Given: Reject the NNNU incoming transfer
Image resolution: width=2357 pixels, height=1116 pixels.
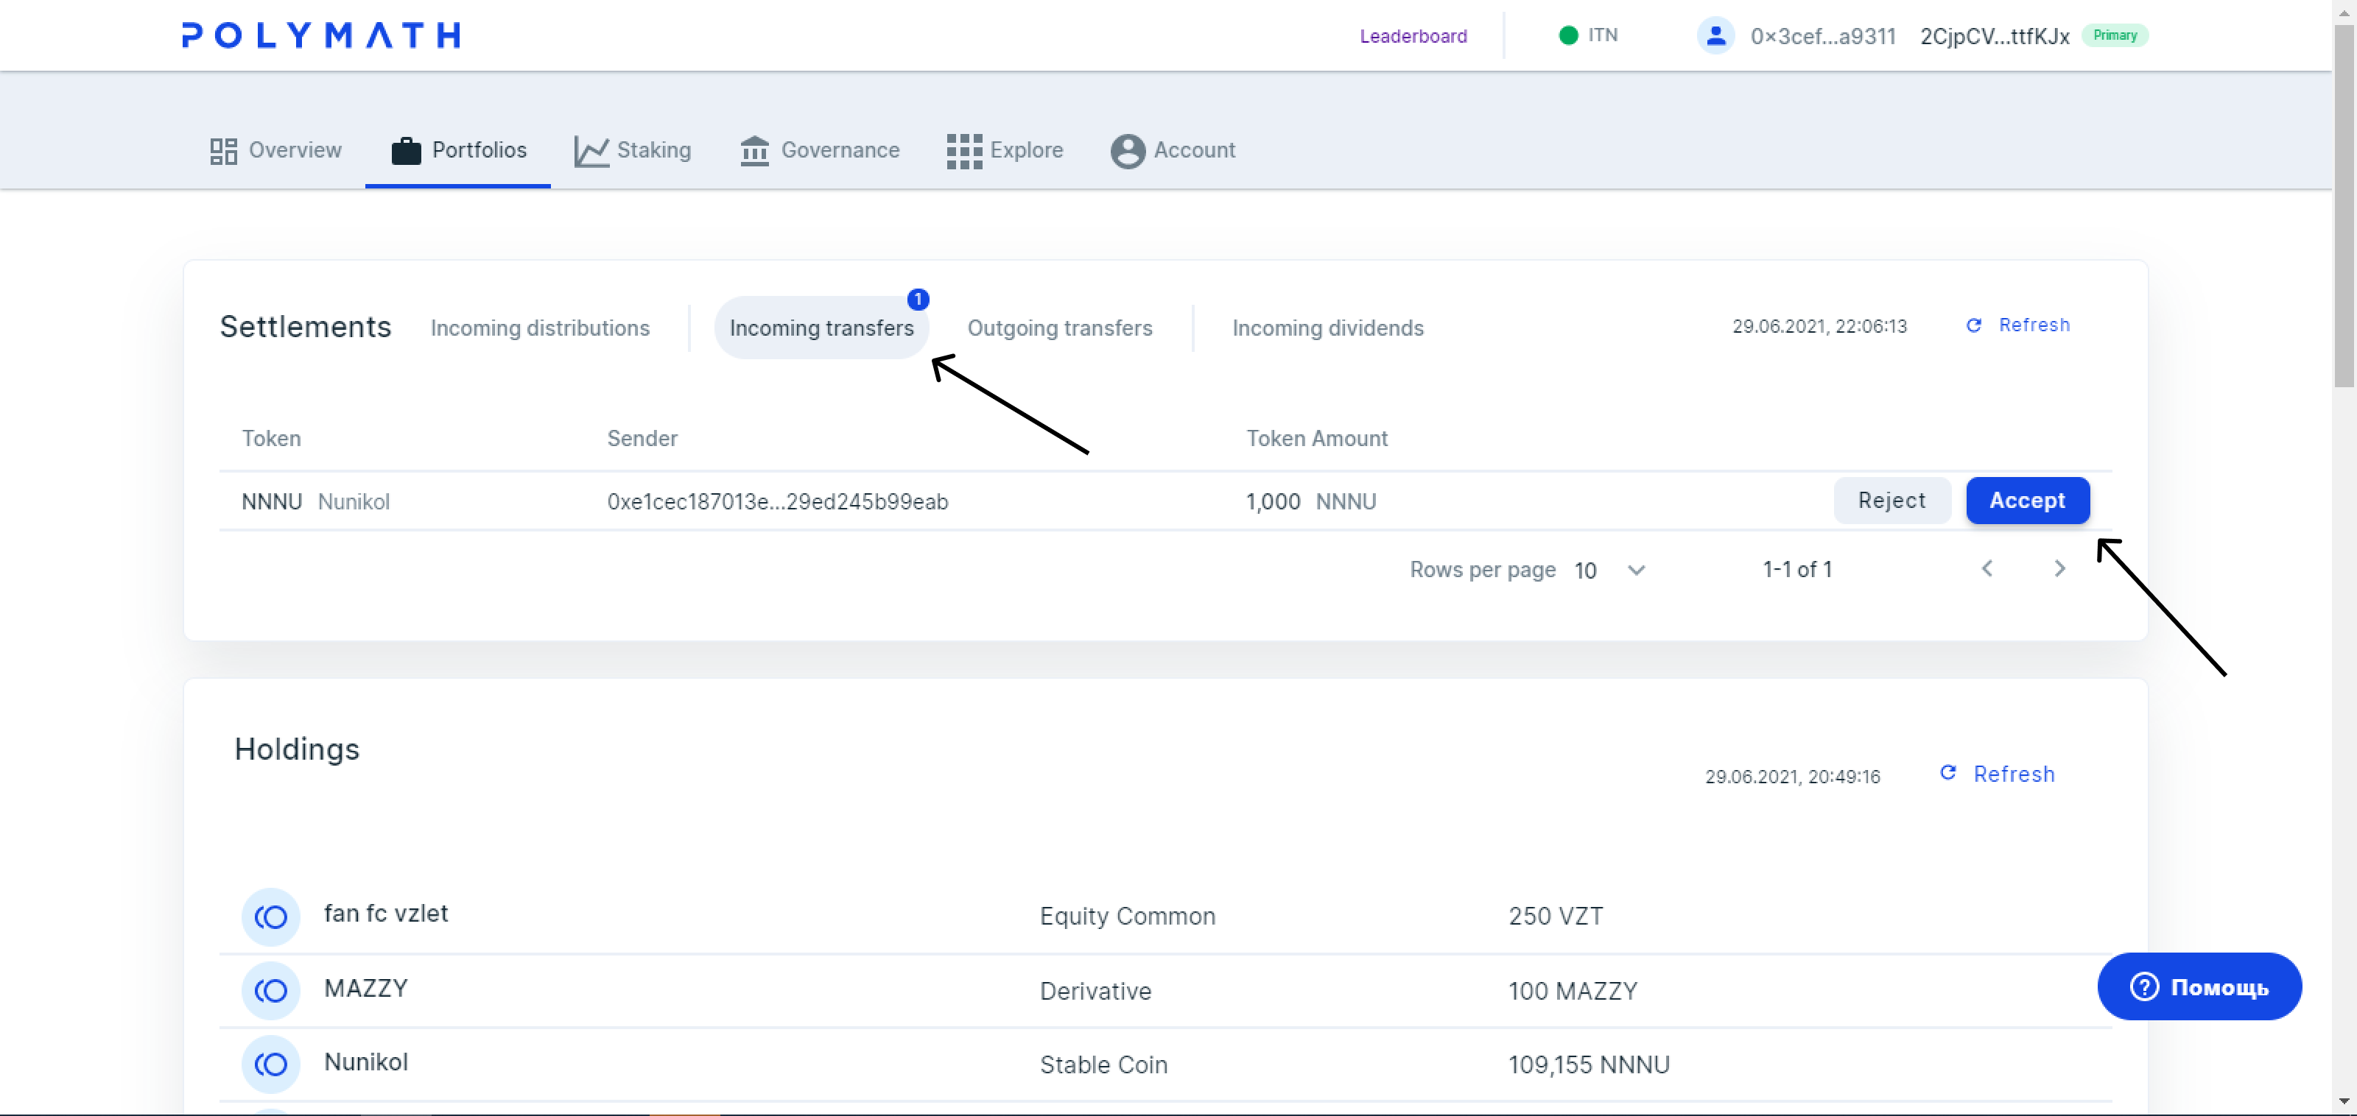Looking at the screenshot, I should point(1891,501).
